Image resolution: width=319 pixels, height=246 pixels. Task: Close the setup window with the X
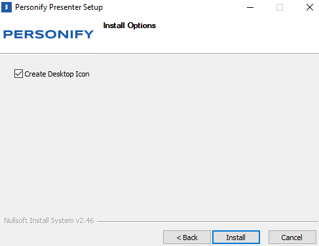click(310, 7)
